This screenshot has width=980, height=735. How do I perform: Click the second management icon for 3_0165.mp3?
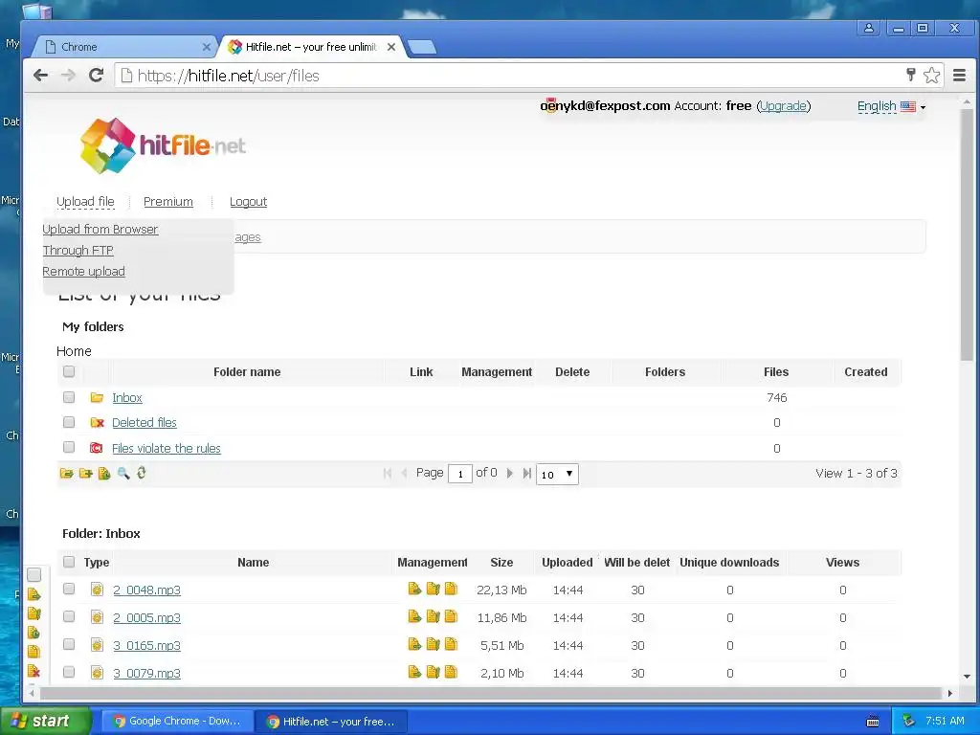(x=434, y=644)
